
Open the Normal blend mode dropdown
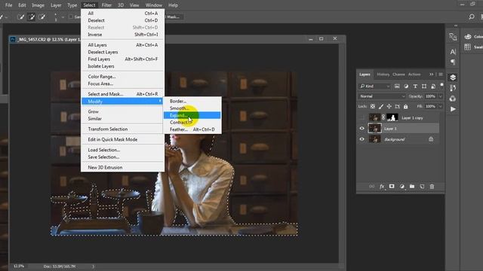(x=382, y=96)
